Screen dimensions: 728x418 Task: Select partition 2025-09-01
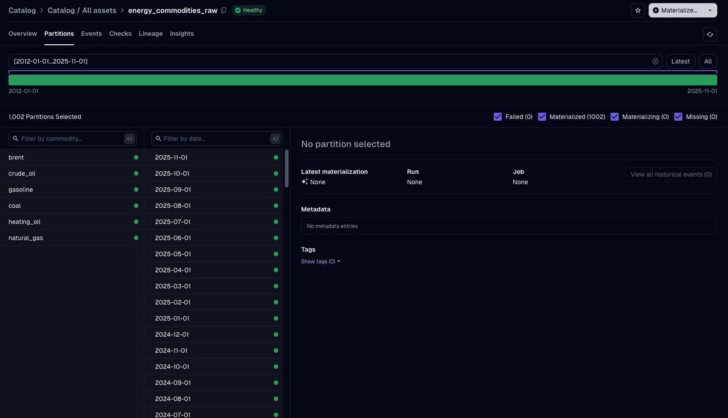click(x=214, y=190)
